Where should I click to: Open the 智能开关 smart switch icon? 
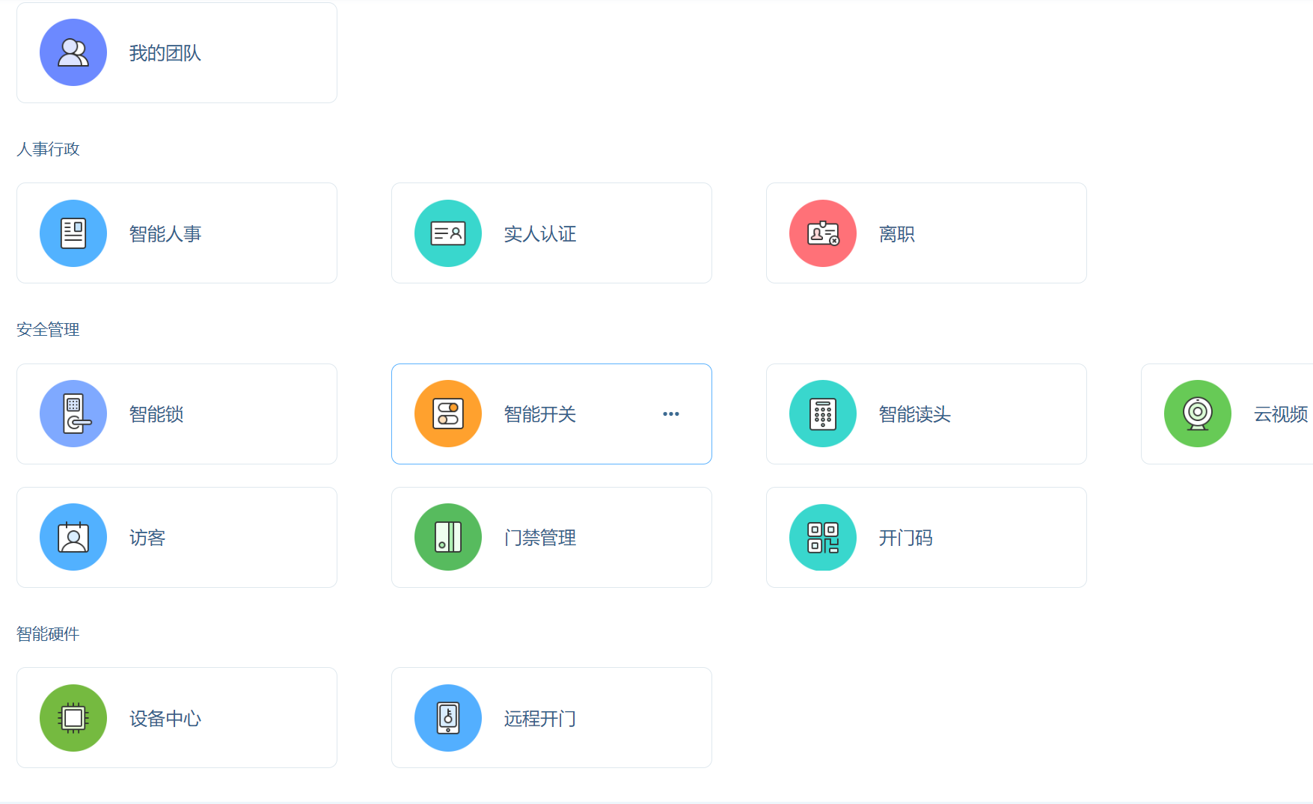coord(447,414)
